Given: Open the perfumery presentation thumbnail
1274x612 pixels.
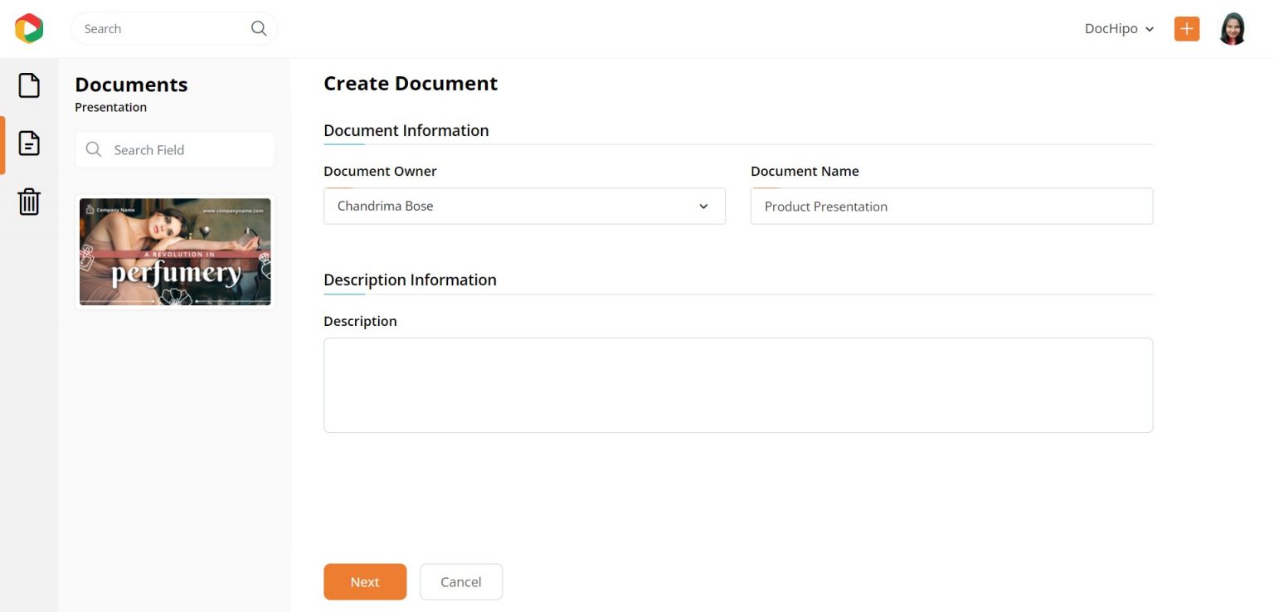Looking at the screenshot, I should click(x=174, y=252).
